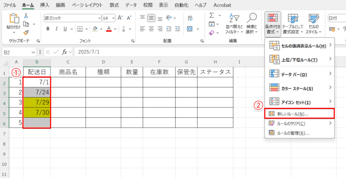
Task: Expand the Name Box dropdown
Action: click(33, 52)
